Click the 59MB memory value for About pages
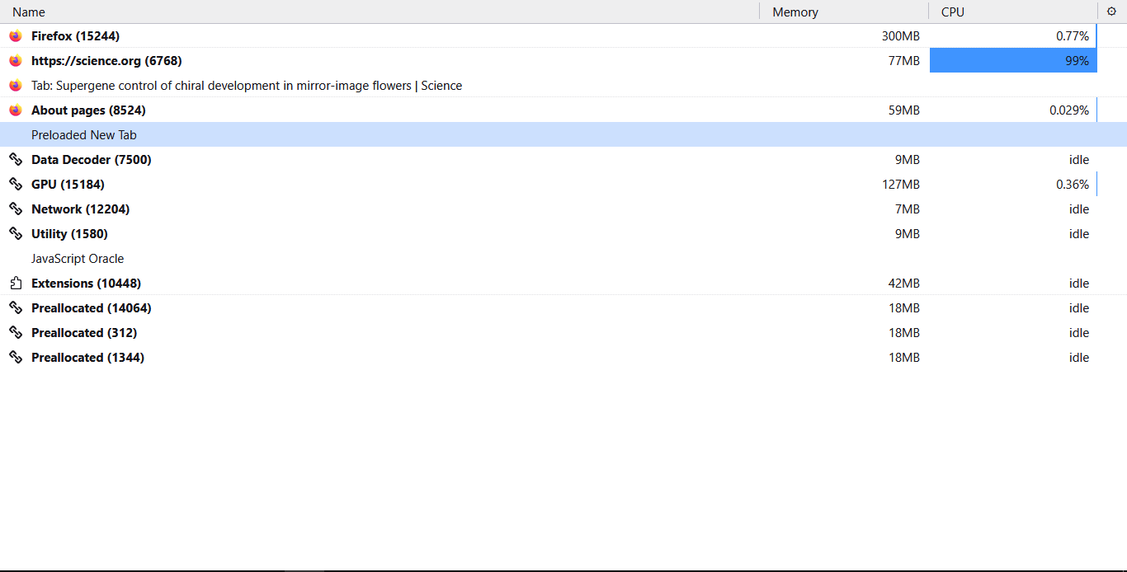Image resolution: width=1127 pixels, height=572 pixels. click(904, 110)
